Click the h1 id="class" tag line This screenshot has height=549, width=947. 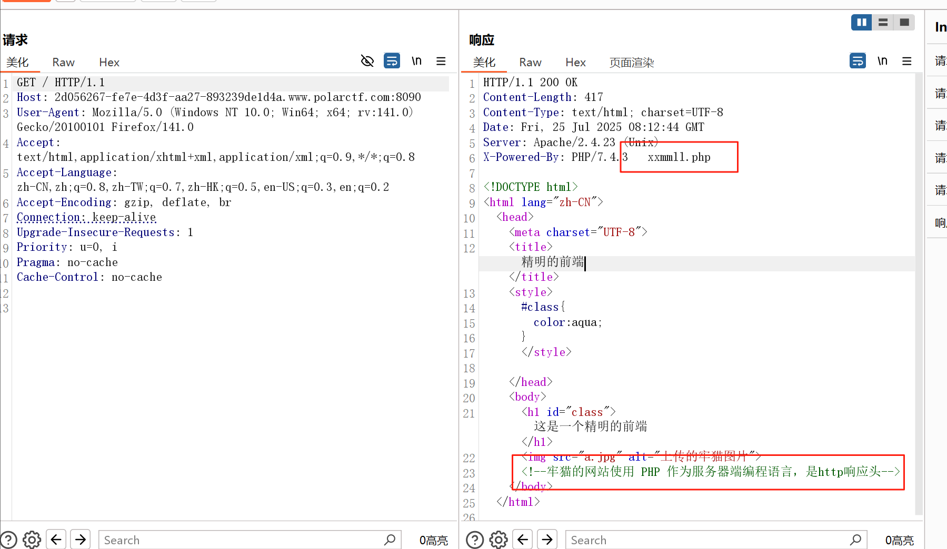point(569,412)
